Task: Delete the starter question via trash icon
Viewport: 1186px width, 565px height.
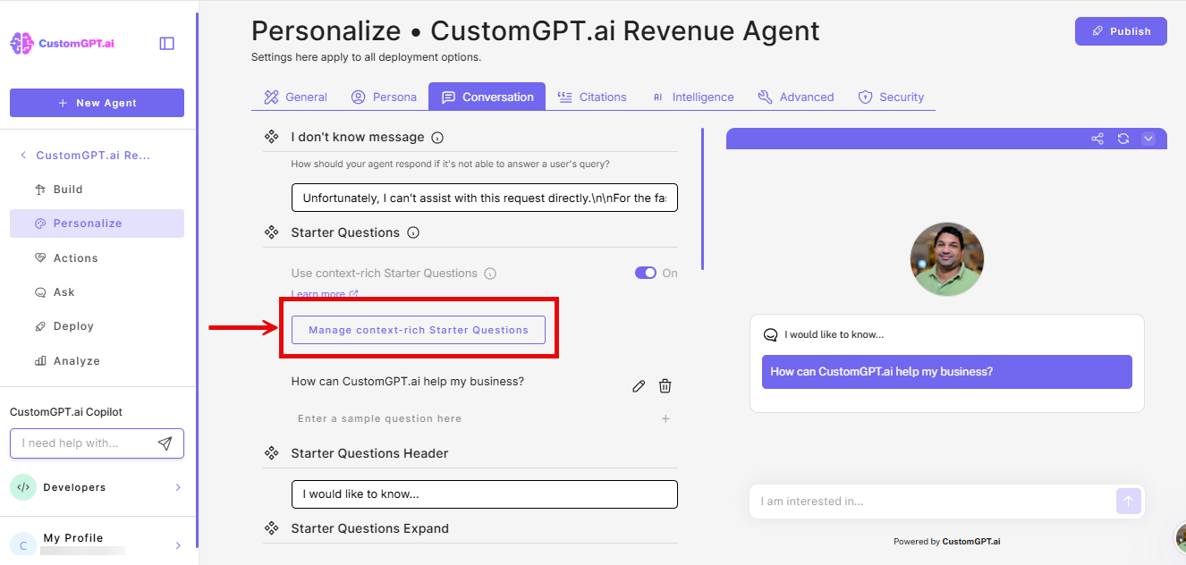Action: coord(665,384)
